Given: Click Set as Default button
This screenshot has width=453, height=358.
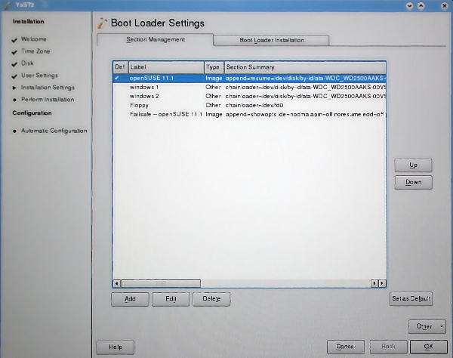Looking at the screenshot, I should click(x=411, y=298).
